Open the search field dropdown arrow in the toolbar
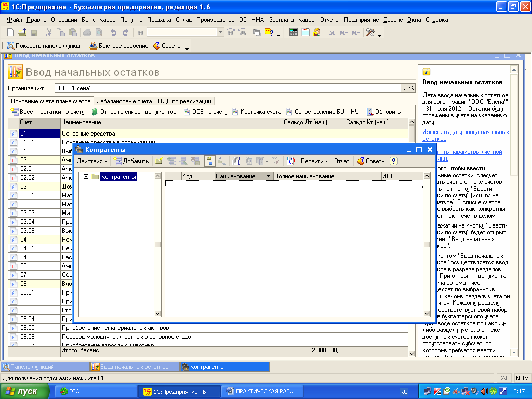 (x=220, y=33)
